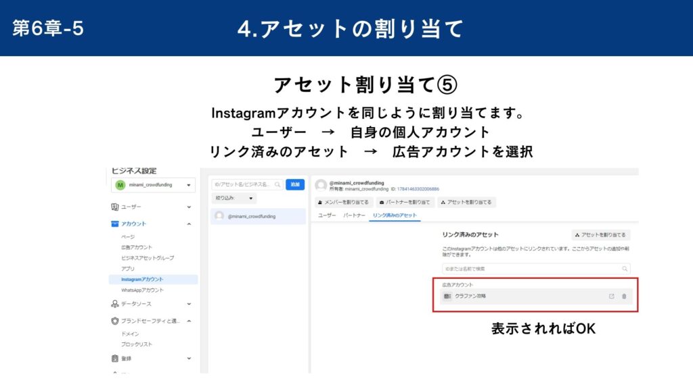The image size is (693, 389).
Task: Click the 広告アカウント heading above クラファン攻略
Action: pyautogui.click(x=457, y=285)
